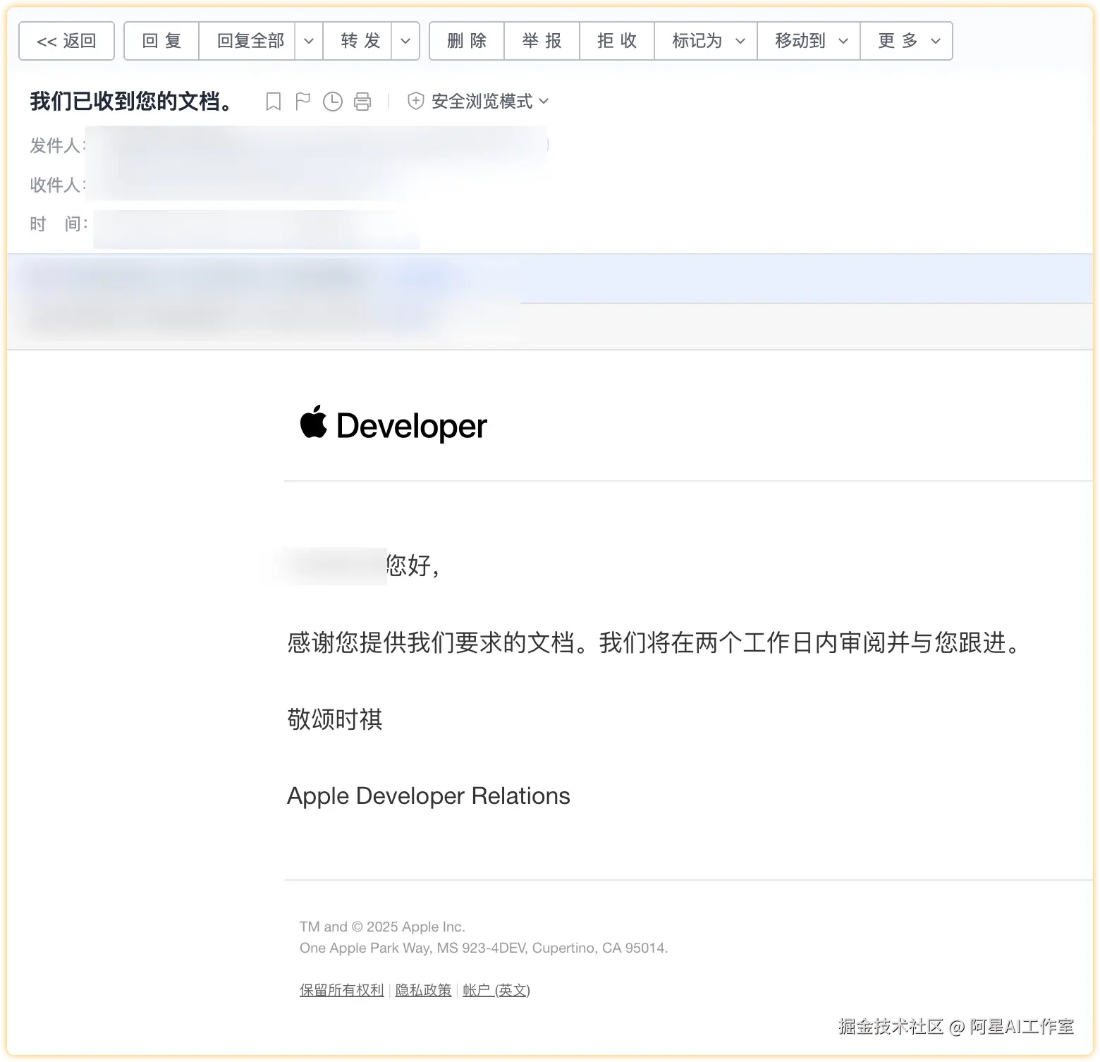Click the 您好 greeting text
The width and height of the screenshot is (1100, 1062).
[x=412, y=565]
